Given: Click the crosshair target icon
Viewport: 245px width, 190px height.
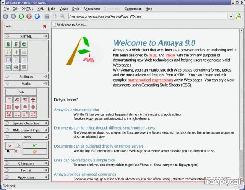Looking at the screenshot, I should tap(16, 67).
